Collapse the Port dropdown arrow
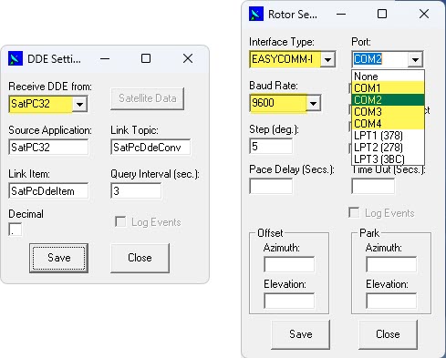 (415, 59)
